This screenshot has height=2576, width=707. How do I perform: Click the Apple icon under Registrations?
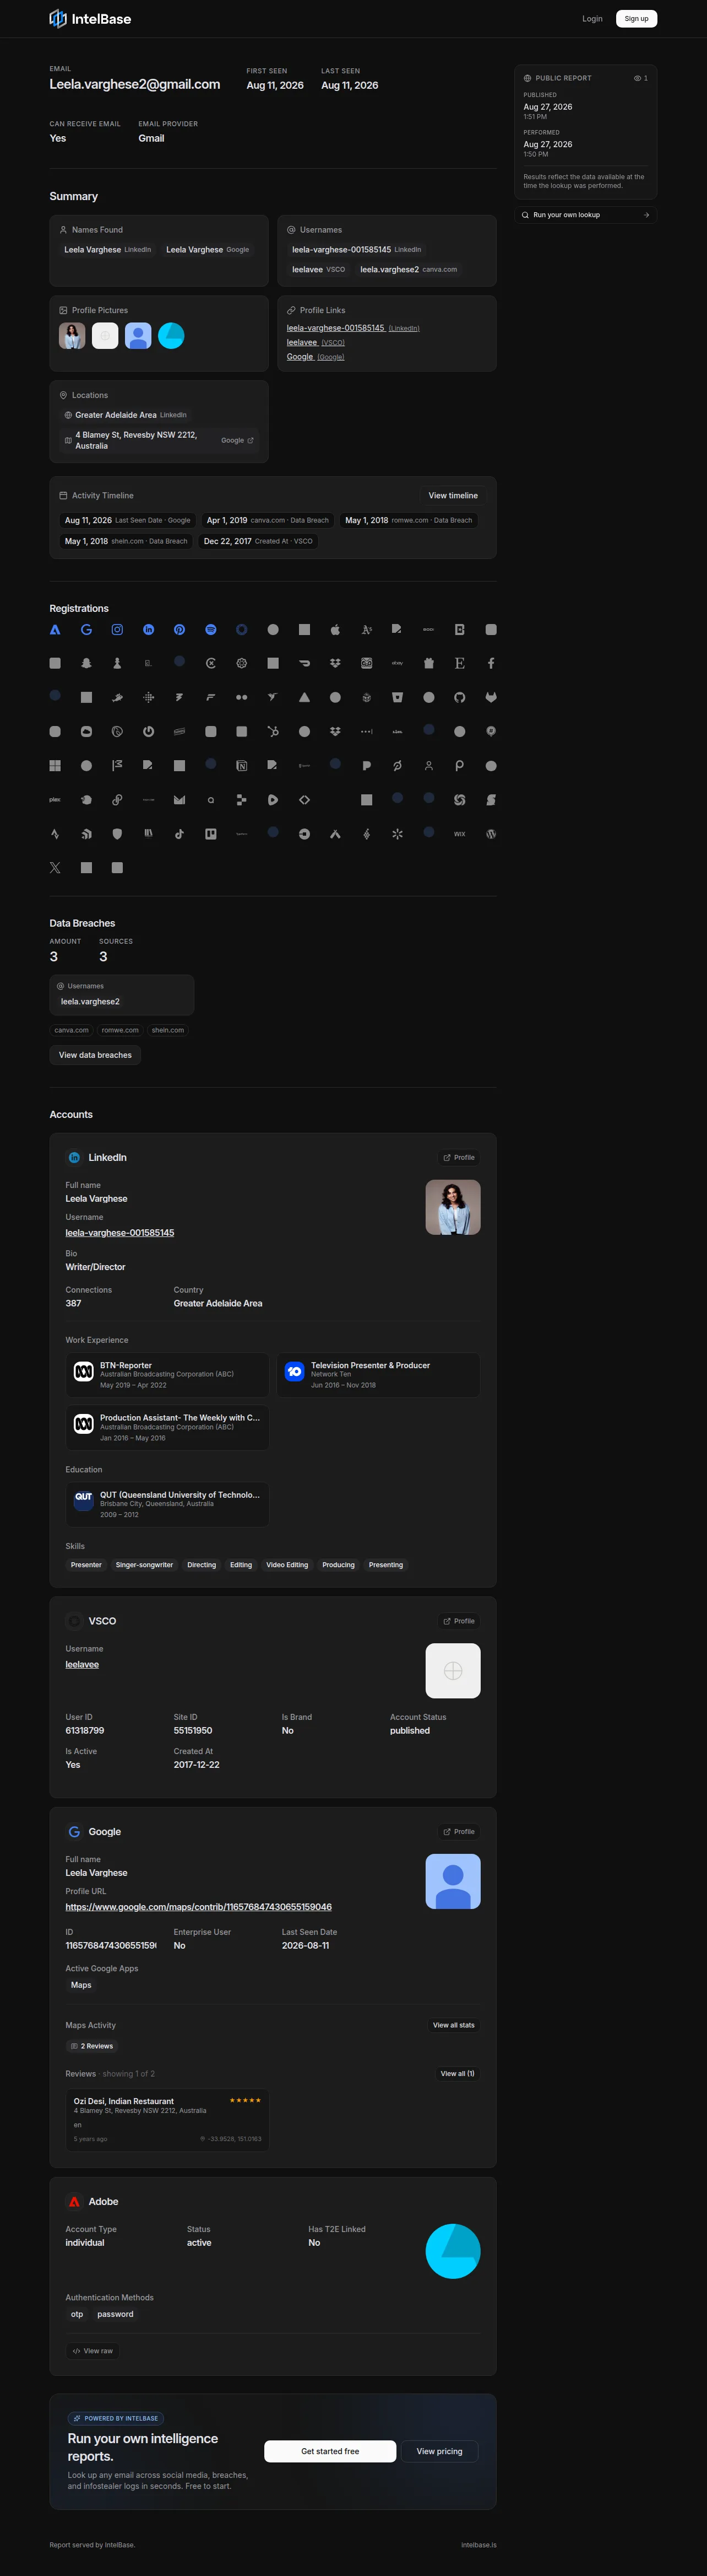335,630
